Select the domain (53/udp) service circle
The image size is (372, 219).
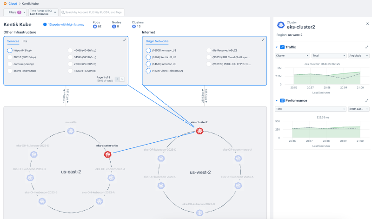pos(10,64)
